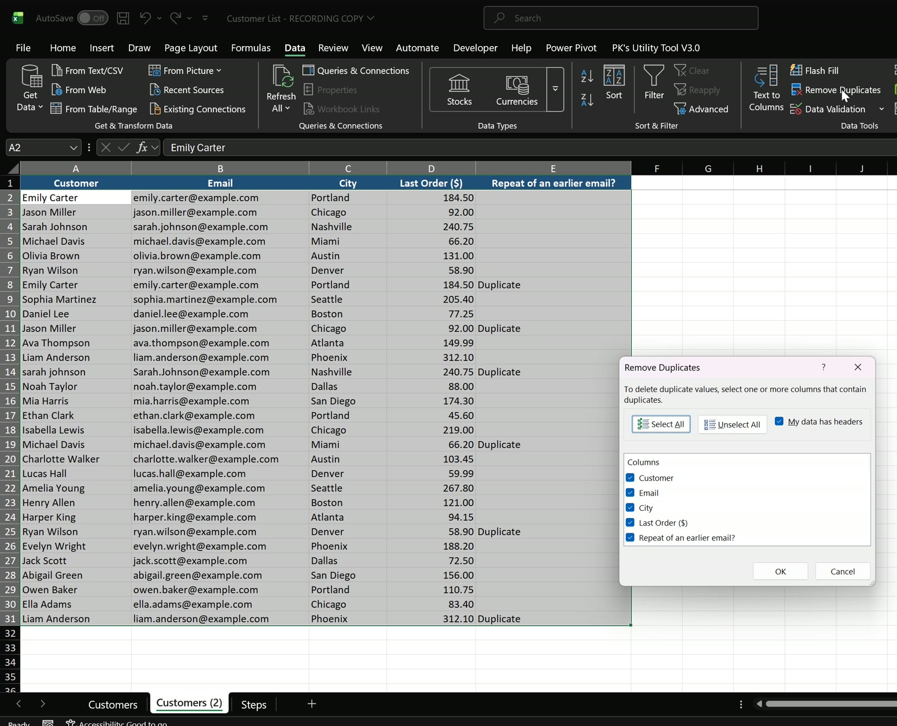Open Recent Sources
Screen dimensions: 897x726
(x=187, y=90)
